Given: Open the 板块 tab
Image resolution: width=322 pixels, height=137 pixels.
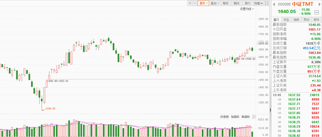Looking at the screenshot, I should [x=316, y=20].
